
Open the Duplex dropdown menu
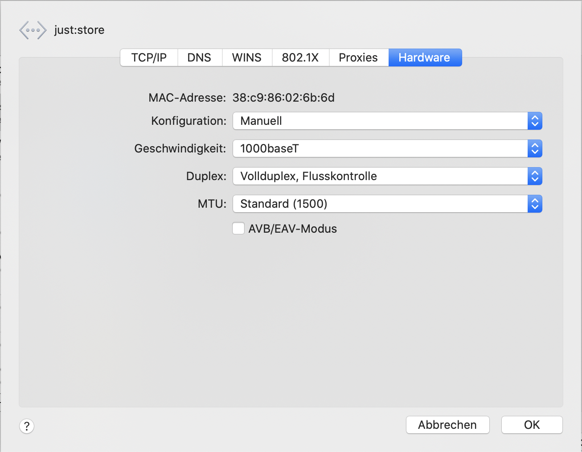(387, 176)
